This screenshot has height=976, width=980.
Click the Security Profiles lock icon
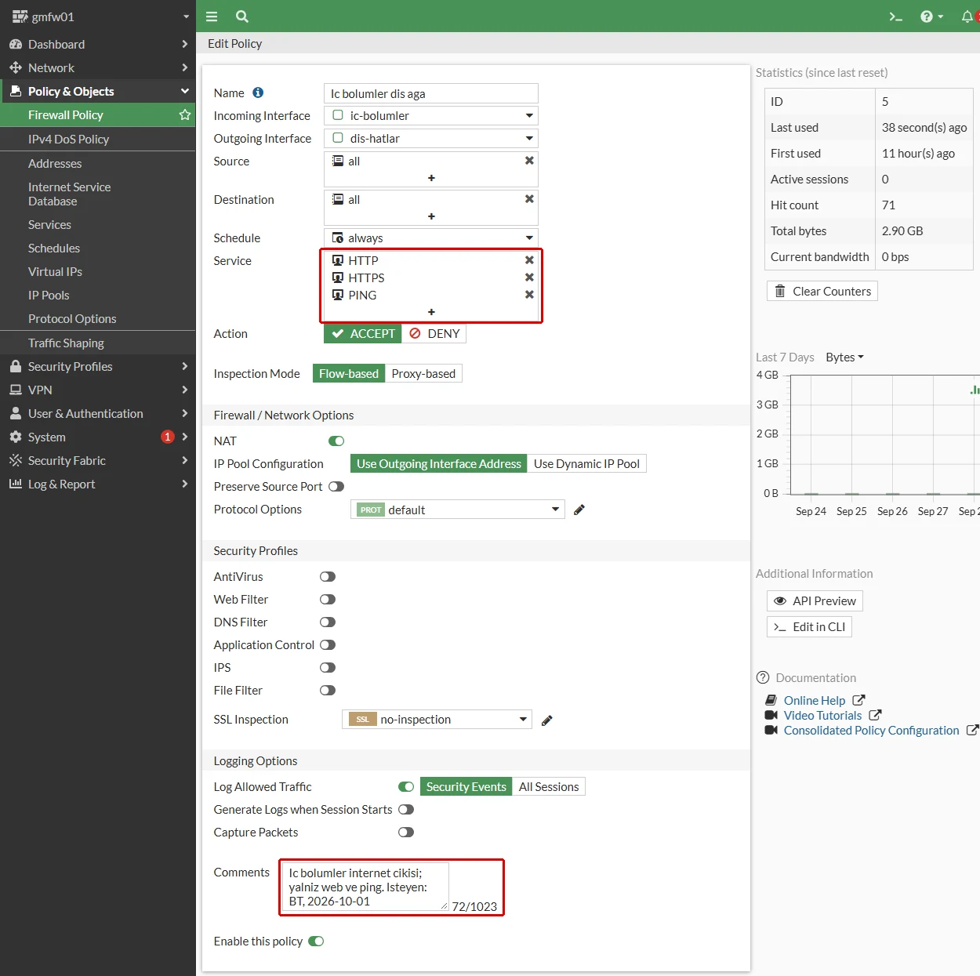tap(16, 366)
